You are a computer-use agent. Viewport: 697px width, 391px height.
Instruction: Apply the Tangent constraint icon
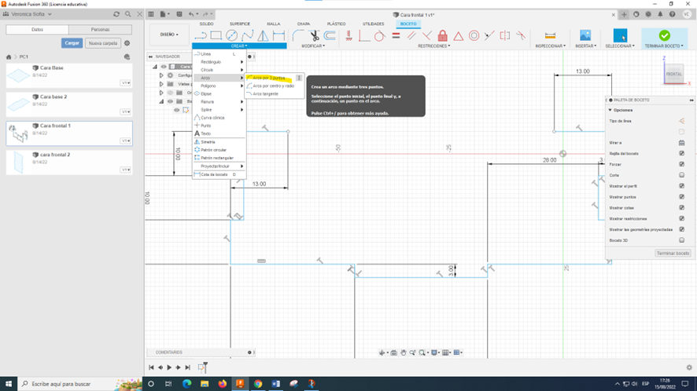point(380,35)
